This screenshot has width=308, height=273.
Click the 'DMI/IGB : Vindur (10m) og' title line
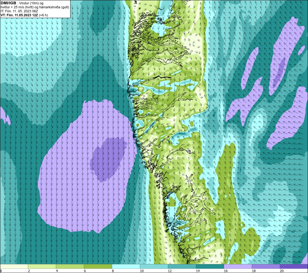coord(22,3)
